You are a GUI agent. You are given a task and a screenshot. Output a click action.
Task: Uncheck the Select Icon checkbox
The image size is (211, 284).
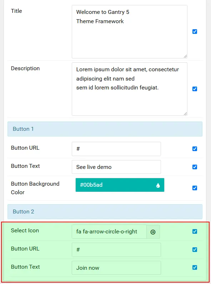[195, 232]
